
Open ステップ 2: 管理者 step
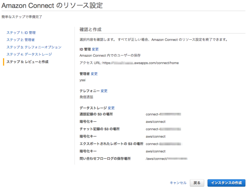point(21,40)
